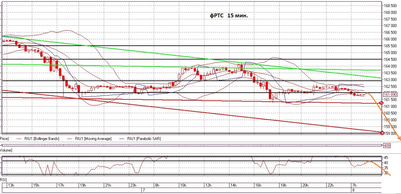401x194 pixels.
Task: Click the 14h time axis label
Action: (233, 185)
